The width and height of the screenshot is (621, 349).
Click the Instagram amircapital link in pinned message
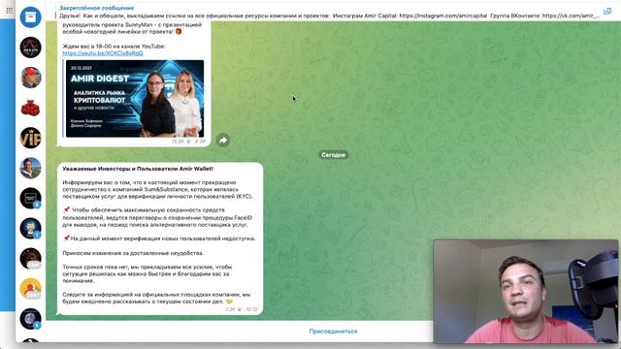pos(443,16)
